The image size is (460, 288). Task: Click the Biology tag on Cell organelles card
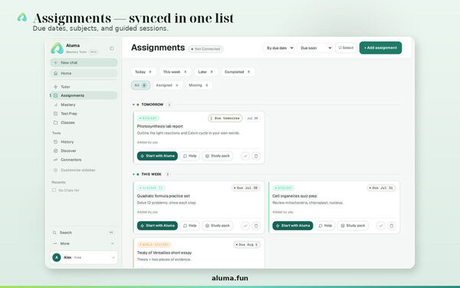point(284,188)
